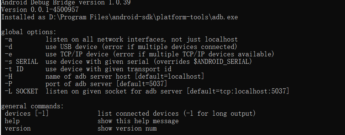Click 'show version num' description

127,128
